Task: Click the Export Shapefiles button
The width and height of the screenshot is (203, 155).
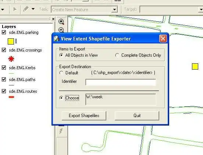Action: tap(84, 116)
